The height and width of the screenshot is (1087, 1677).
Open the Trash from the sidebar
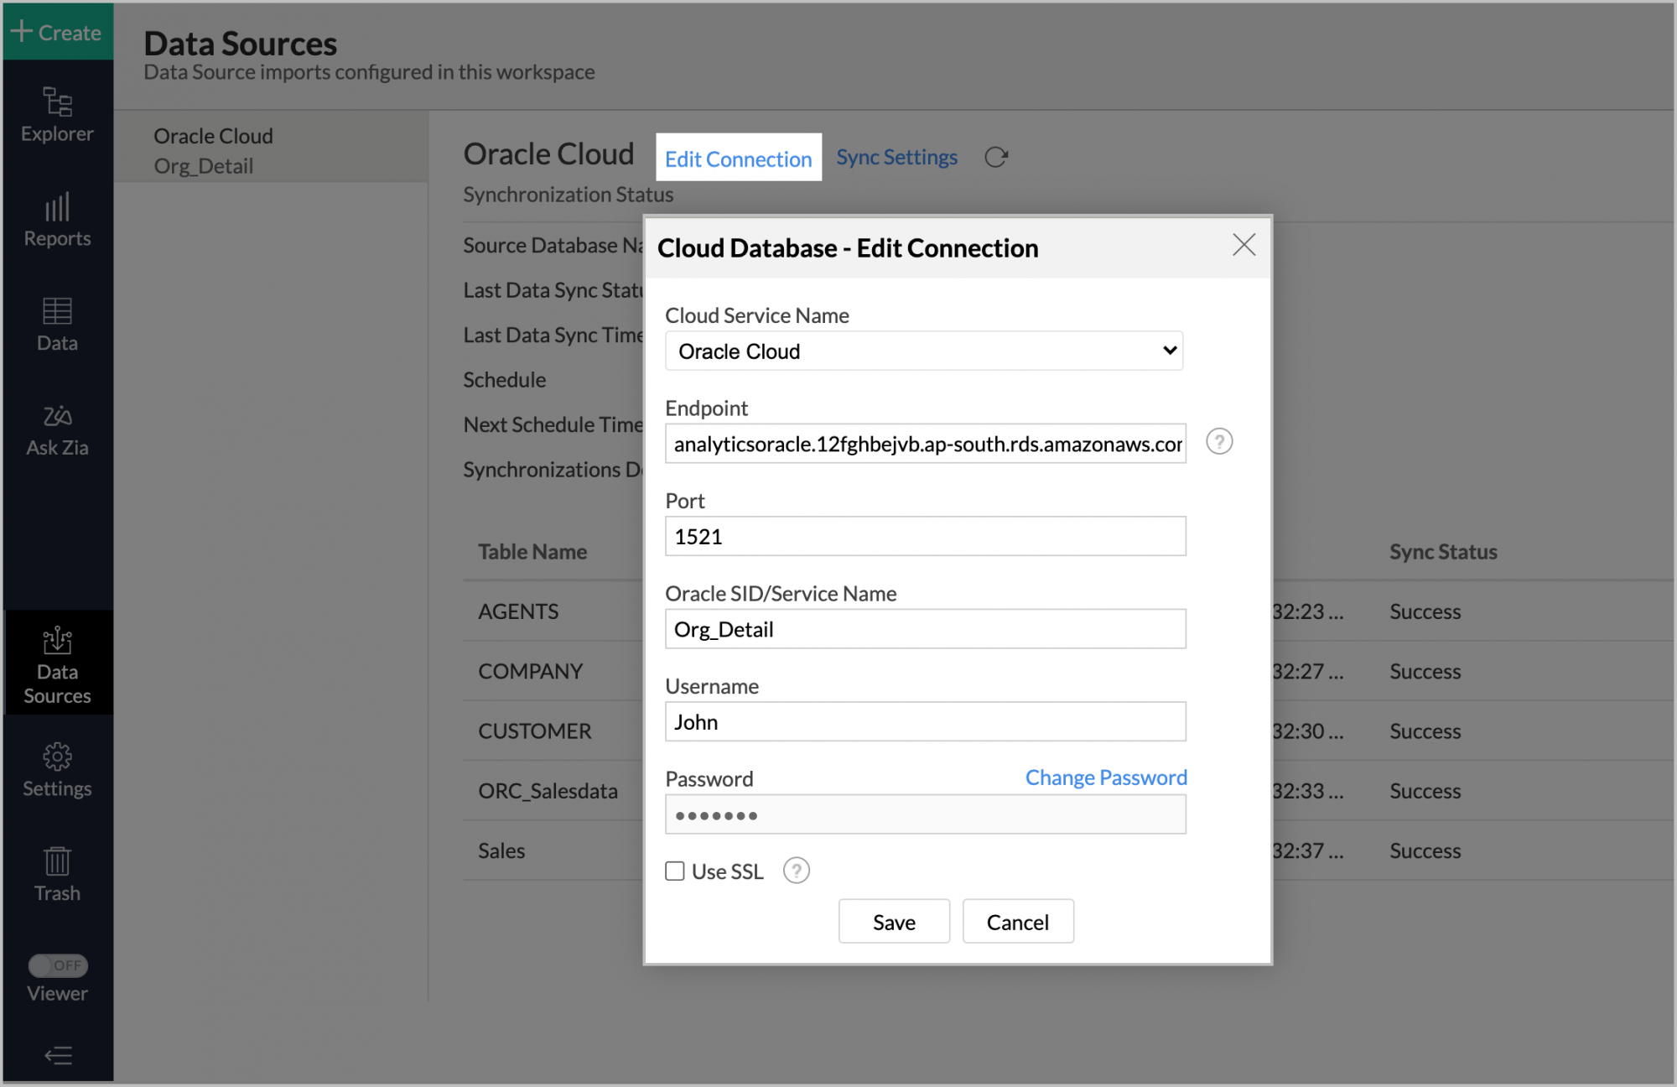pyautogui.click(x=56, y=872)
